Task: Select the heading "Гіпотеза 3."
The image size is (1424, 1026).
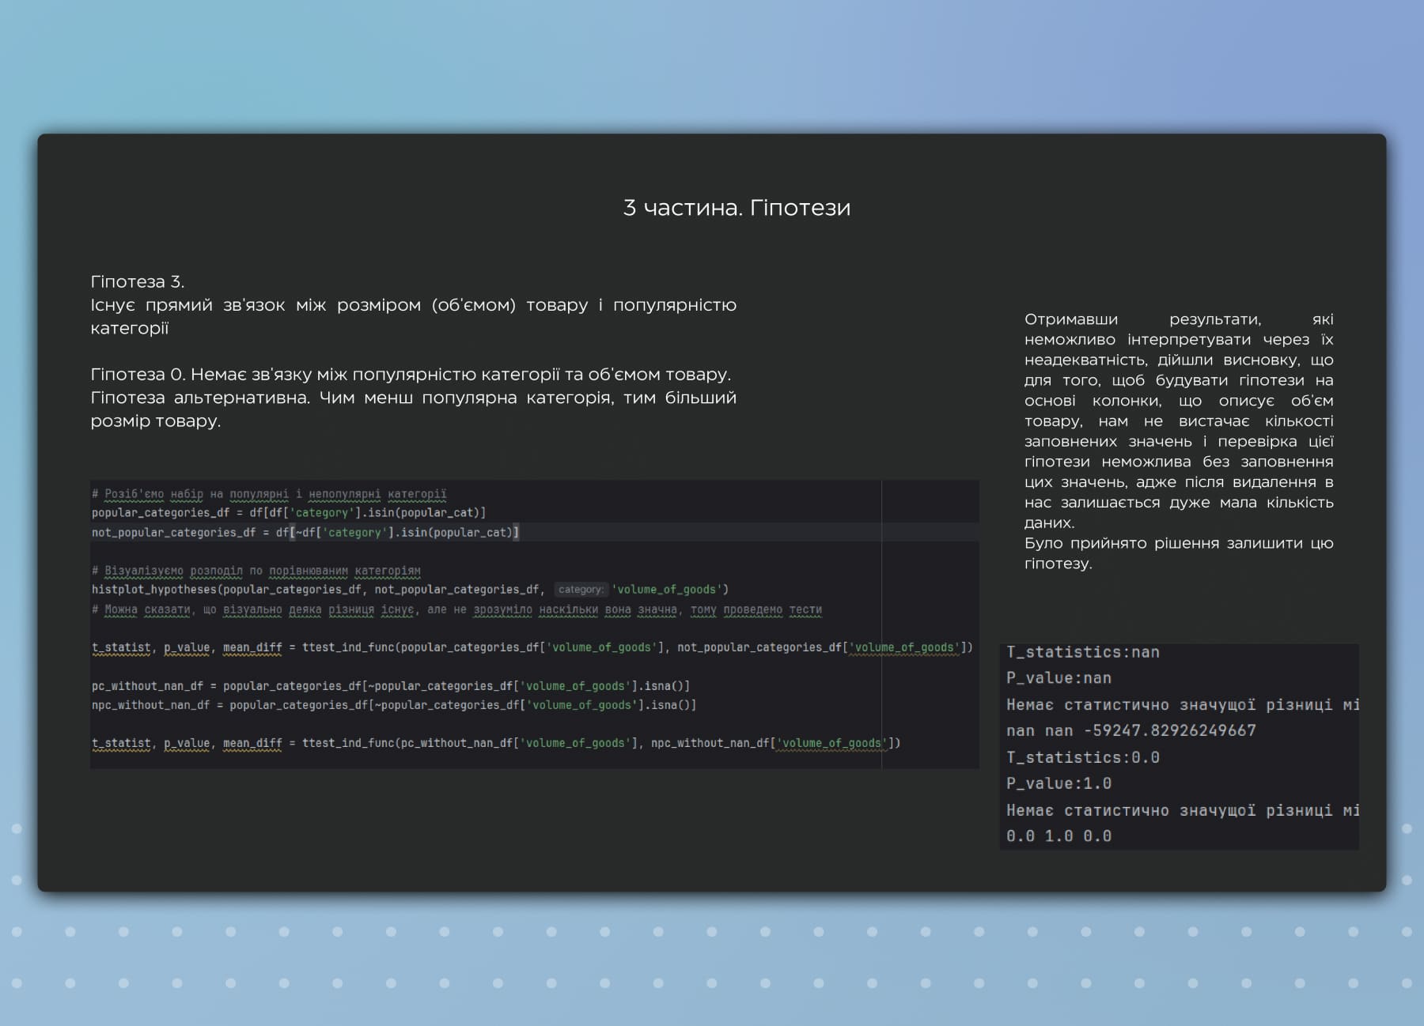Action: (x=138, y=281)
